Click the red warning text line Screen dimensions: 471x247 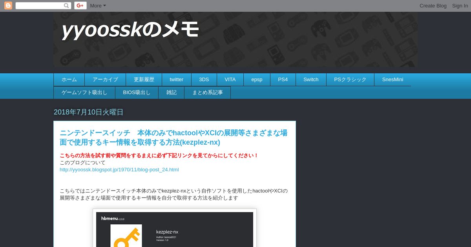click(x=159, y=155)
